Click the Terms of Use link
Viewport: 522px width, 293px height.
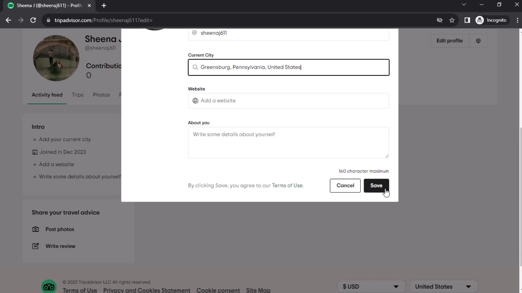[x=287, y=185]
